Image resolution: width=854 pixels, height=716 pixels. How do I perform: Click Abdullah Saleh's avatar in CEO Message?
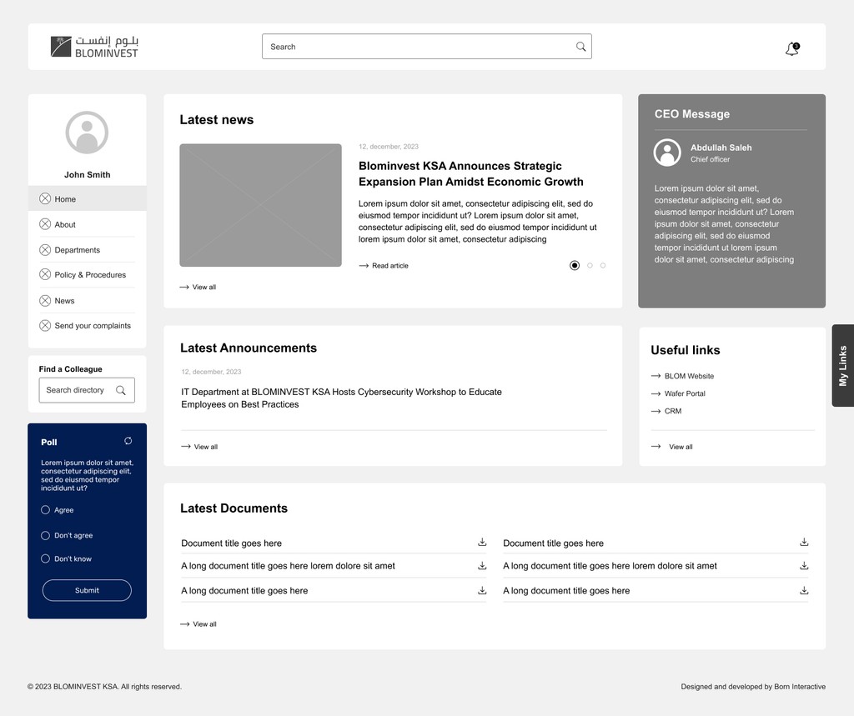pos(667,153)
